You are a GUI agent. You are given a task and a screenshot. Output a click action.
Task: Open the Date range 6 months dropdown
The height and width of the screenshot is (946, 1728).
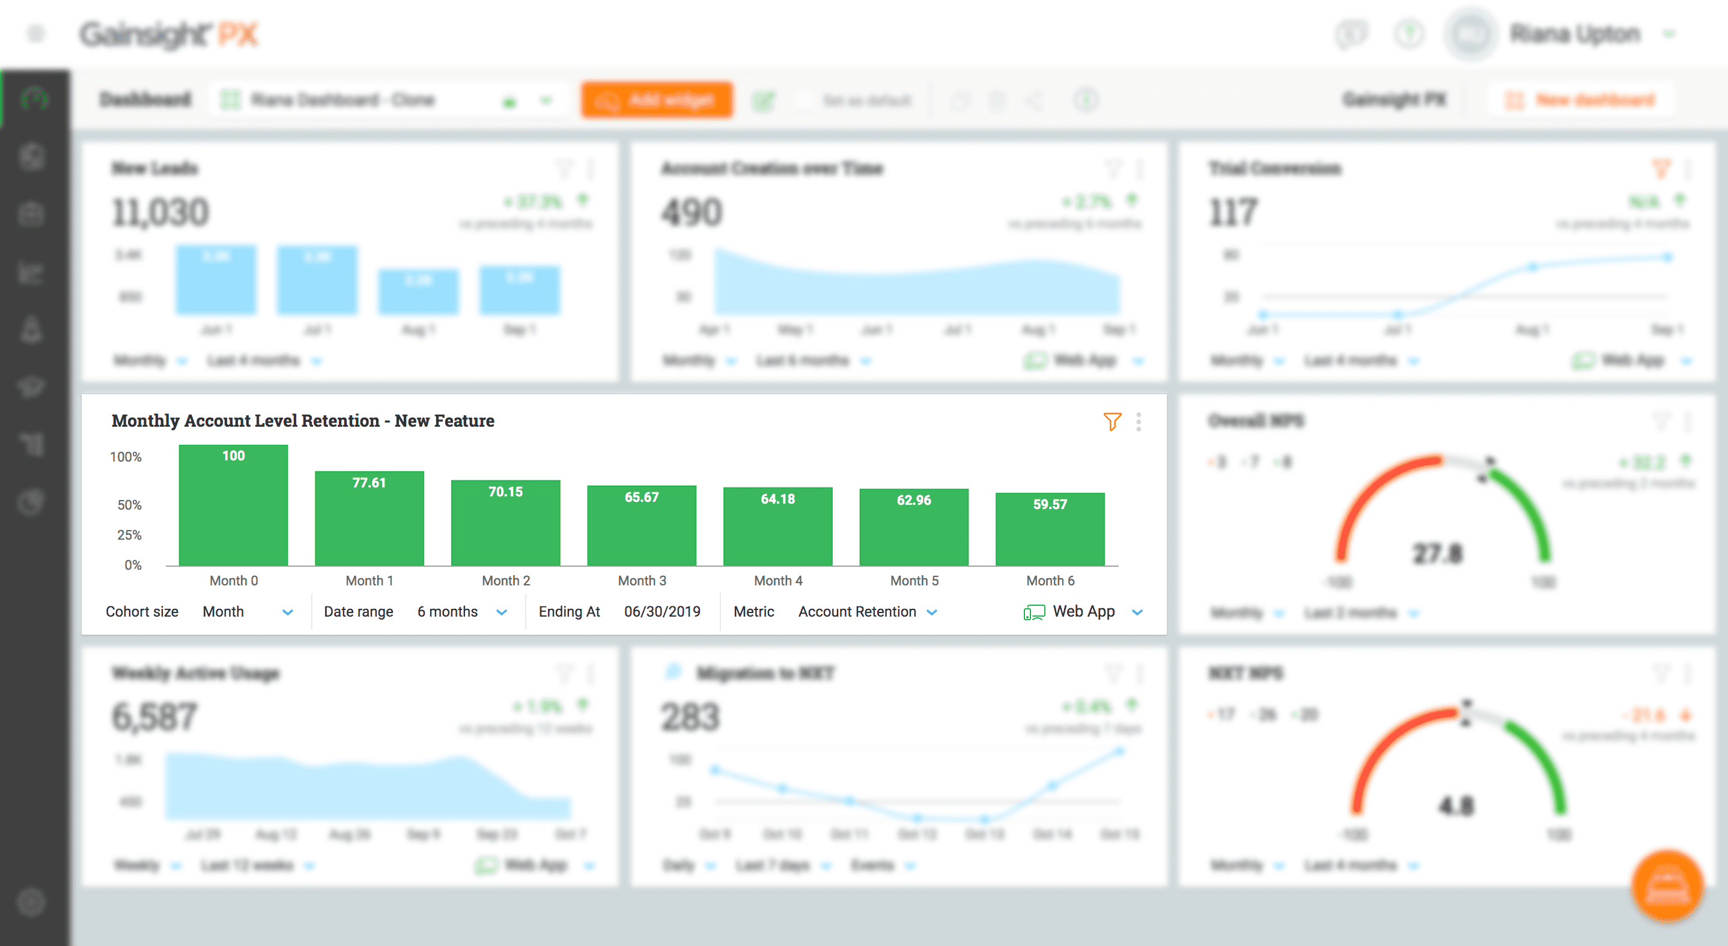[501, 612]
